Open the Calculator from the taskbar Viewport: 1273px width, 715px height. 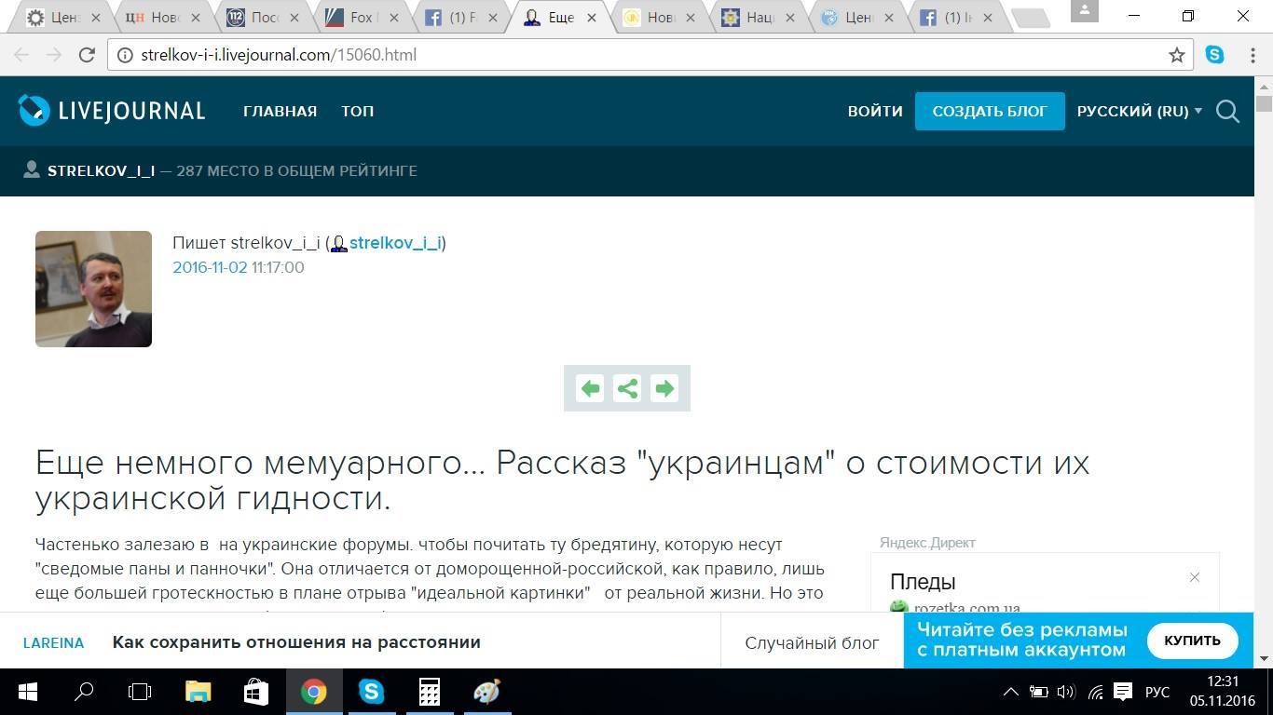[429, 692]
